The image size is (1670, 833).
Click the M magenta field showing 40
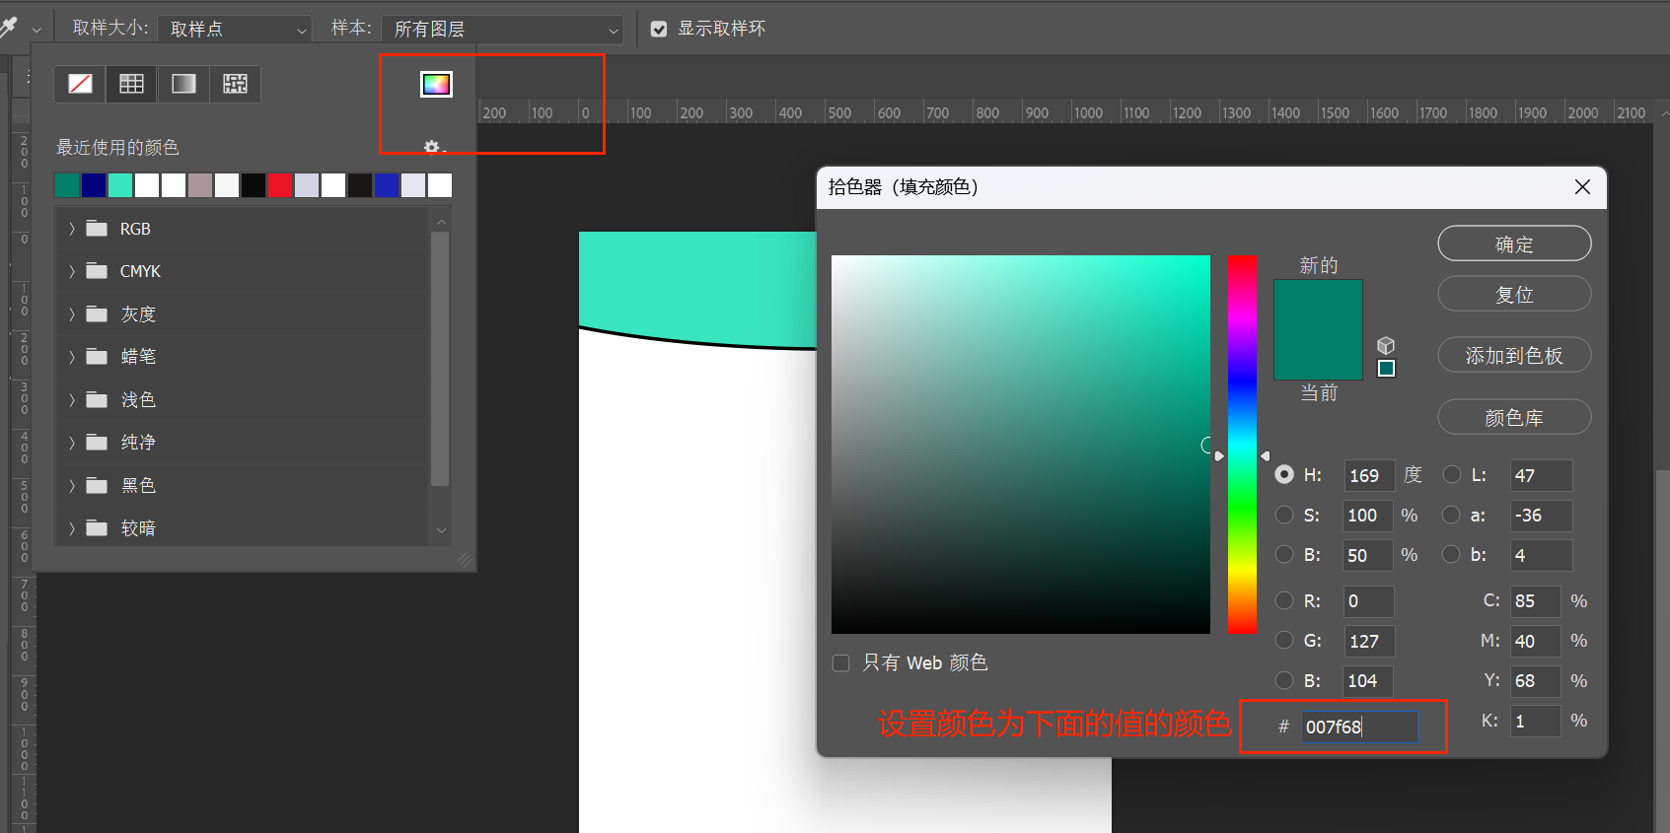[1536, 641]
